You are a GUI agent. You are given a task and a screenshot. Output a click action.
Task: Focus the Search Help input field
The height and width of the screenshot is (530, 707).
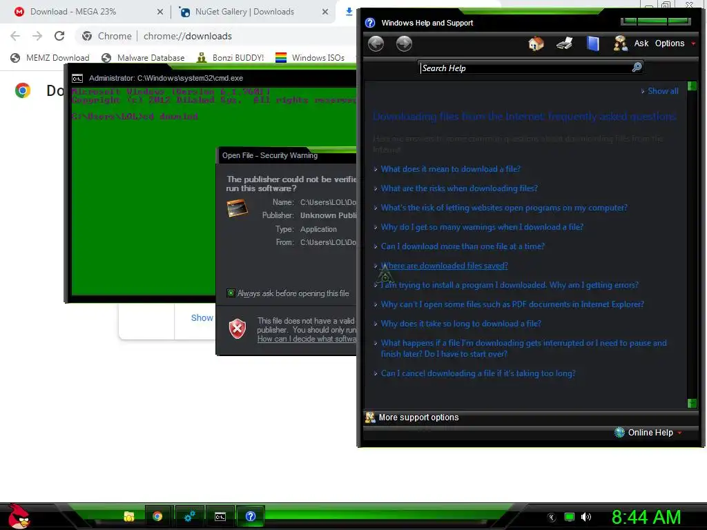pos(525,68)
